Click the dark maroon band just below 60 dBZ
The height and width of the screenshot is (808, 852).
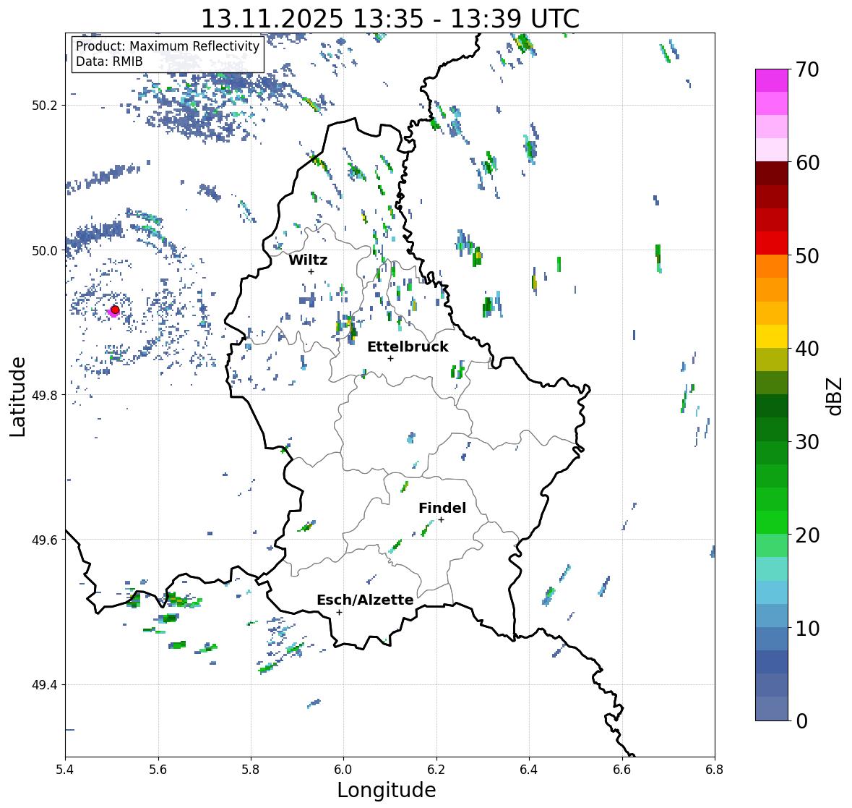772,174
